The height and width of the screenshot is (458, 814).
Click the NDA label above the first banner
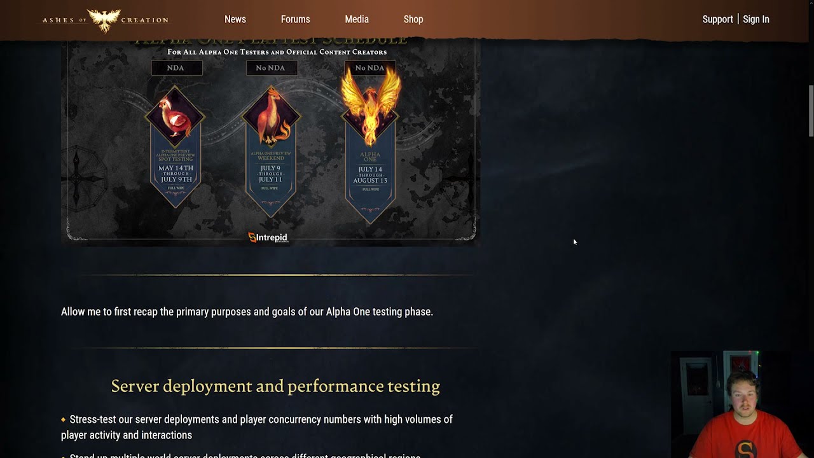[176, 68]
